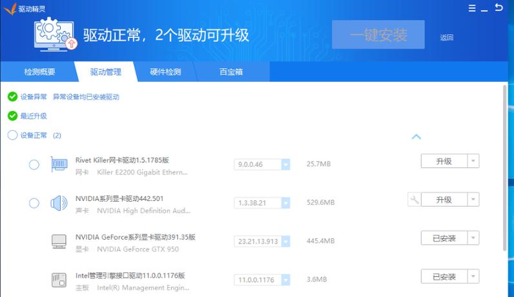Viewport: 514px width, 297px height.
Task: Click the NVIDIA GeForce GTX 950 description
Action: pos(138,249)
